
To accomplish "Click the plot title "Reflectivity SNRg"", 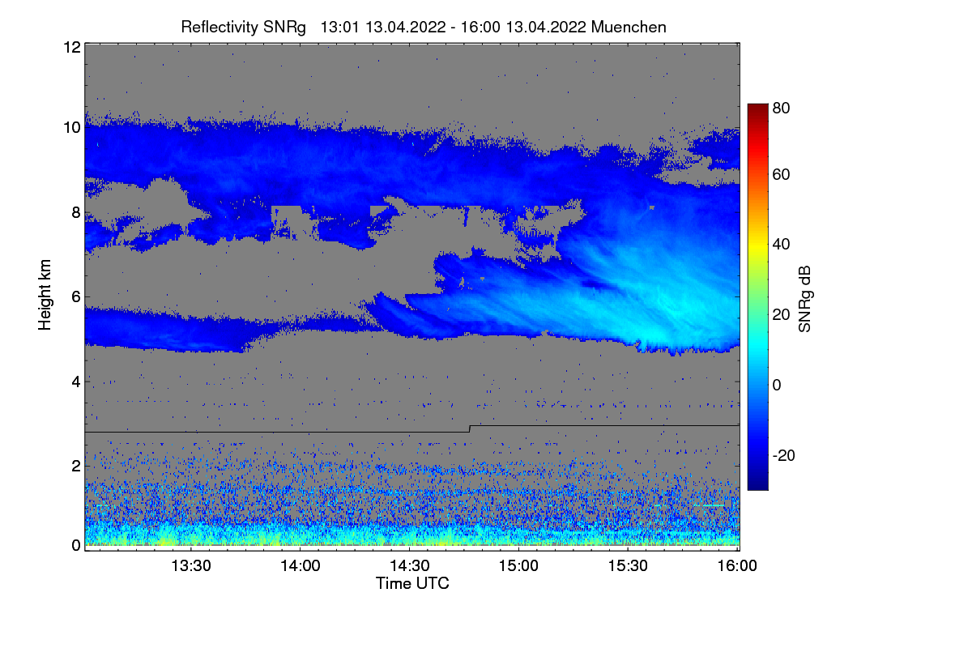I will click(244, 27).
